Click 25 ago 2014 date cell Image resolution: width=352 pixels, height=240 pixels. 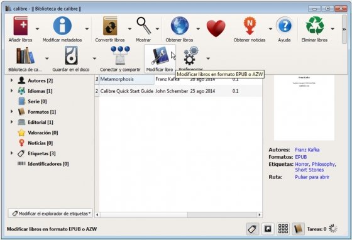[x=202, y=91]
